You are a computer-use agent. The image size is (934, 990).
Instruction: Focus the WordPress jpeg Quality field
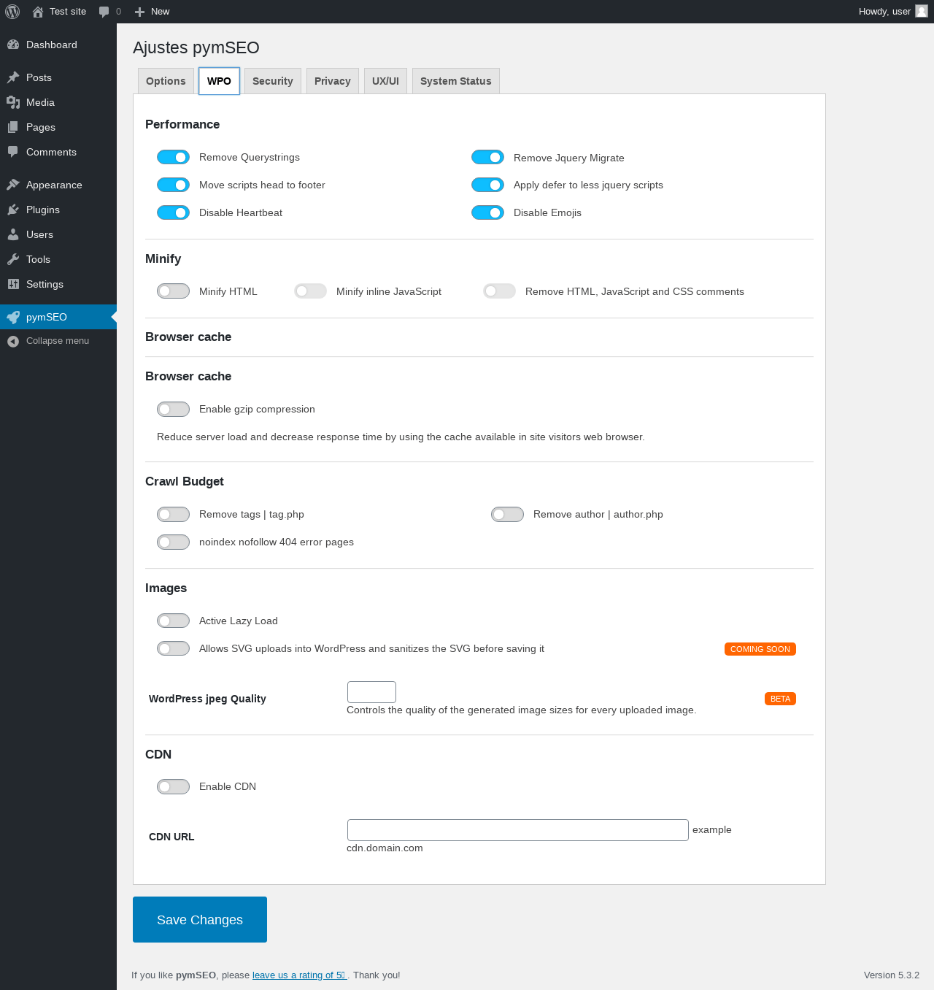coord(371,692)
